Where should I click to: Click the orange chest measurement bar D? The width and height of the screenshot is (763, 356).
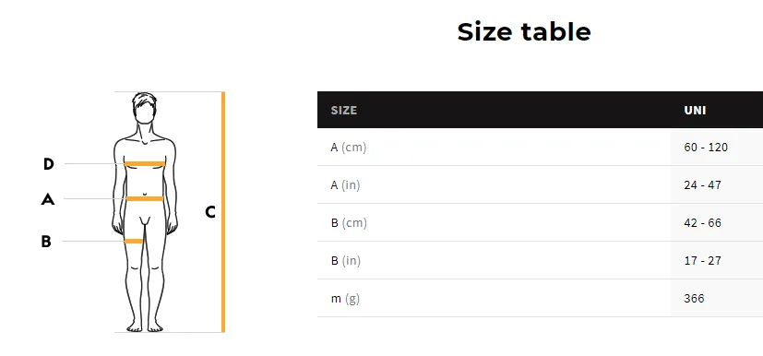[x=145, y=164]
